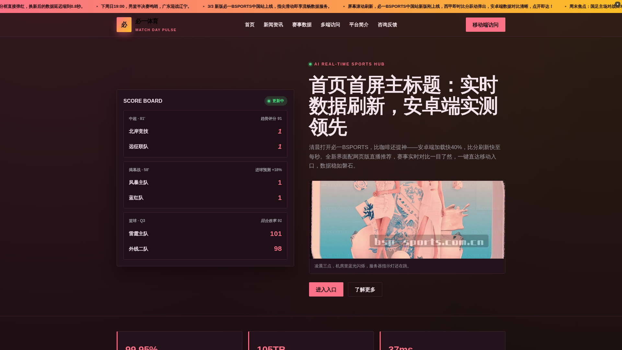Open 平台简介 nav item
This screenshot has height=350, width=622.
click(x=359, y=25)
